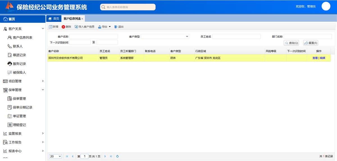Click the 保单管理 sub-item icon

10,99
